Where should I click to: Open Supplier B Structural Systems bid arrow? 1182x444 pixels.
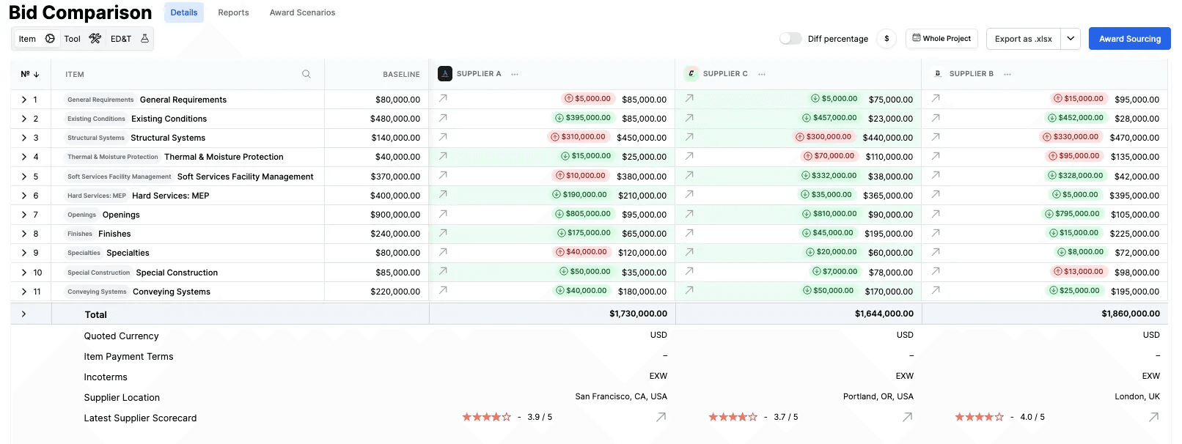point(936,137)
